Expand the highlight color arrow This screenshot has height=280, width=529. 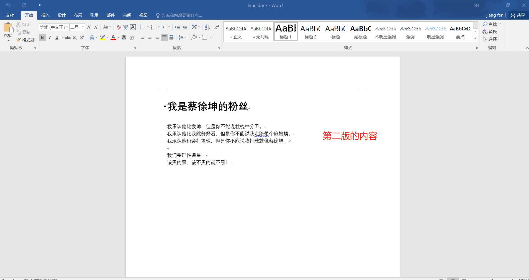click(x=108, y=37)
